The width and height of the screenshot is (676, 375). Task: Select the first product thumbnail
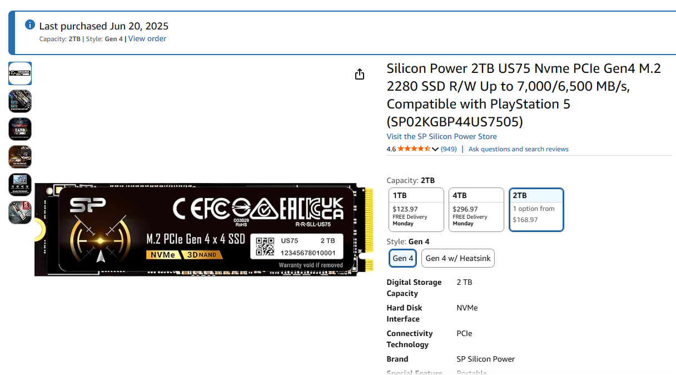(20, 73)
